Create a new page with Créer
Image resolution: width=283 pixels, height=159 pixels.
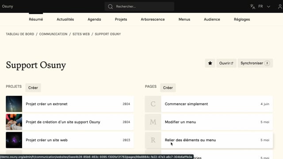(168, 87)
